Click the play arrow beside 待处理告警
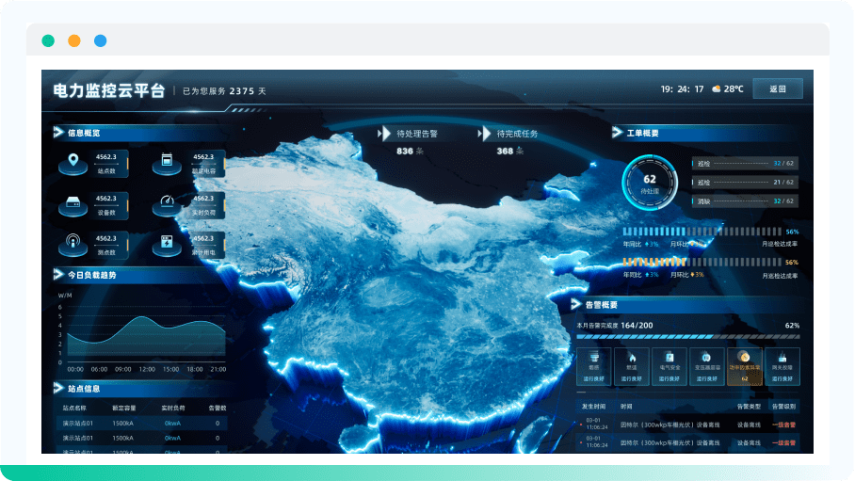This screenshot has width=855, height=481. (x=384, y=133)
